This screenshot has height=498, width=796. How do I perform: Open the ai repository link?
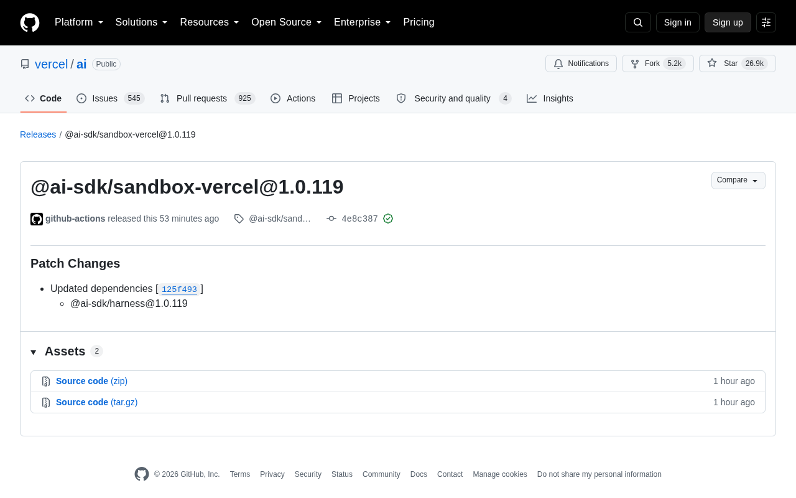(81, 64)
